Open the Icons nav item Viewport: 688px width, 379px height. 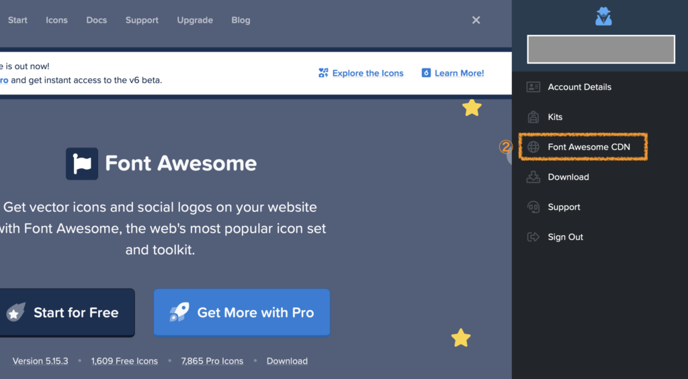point(56,20)
